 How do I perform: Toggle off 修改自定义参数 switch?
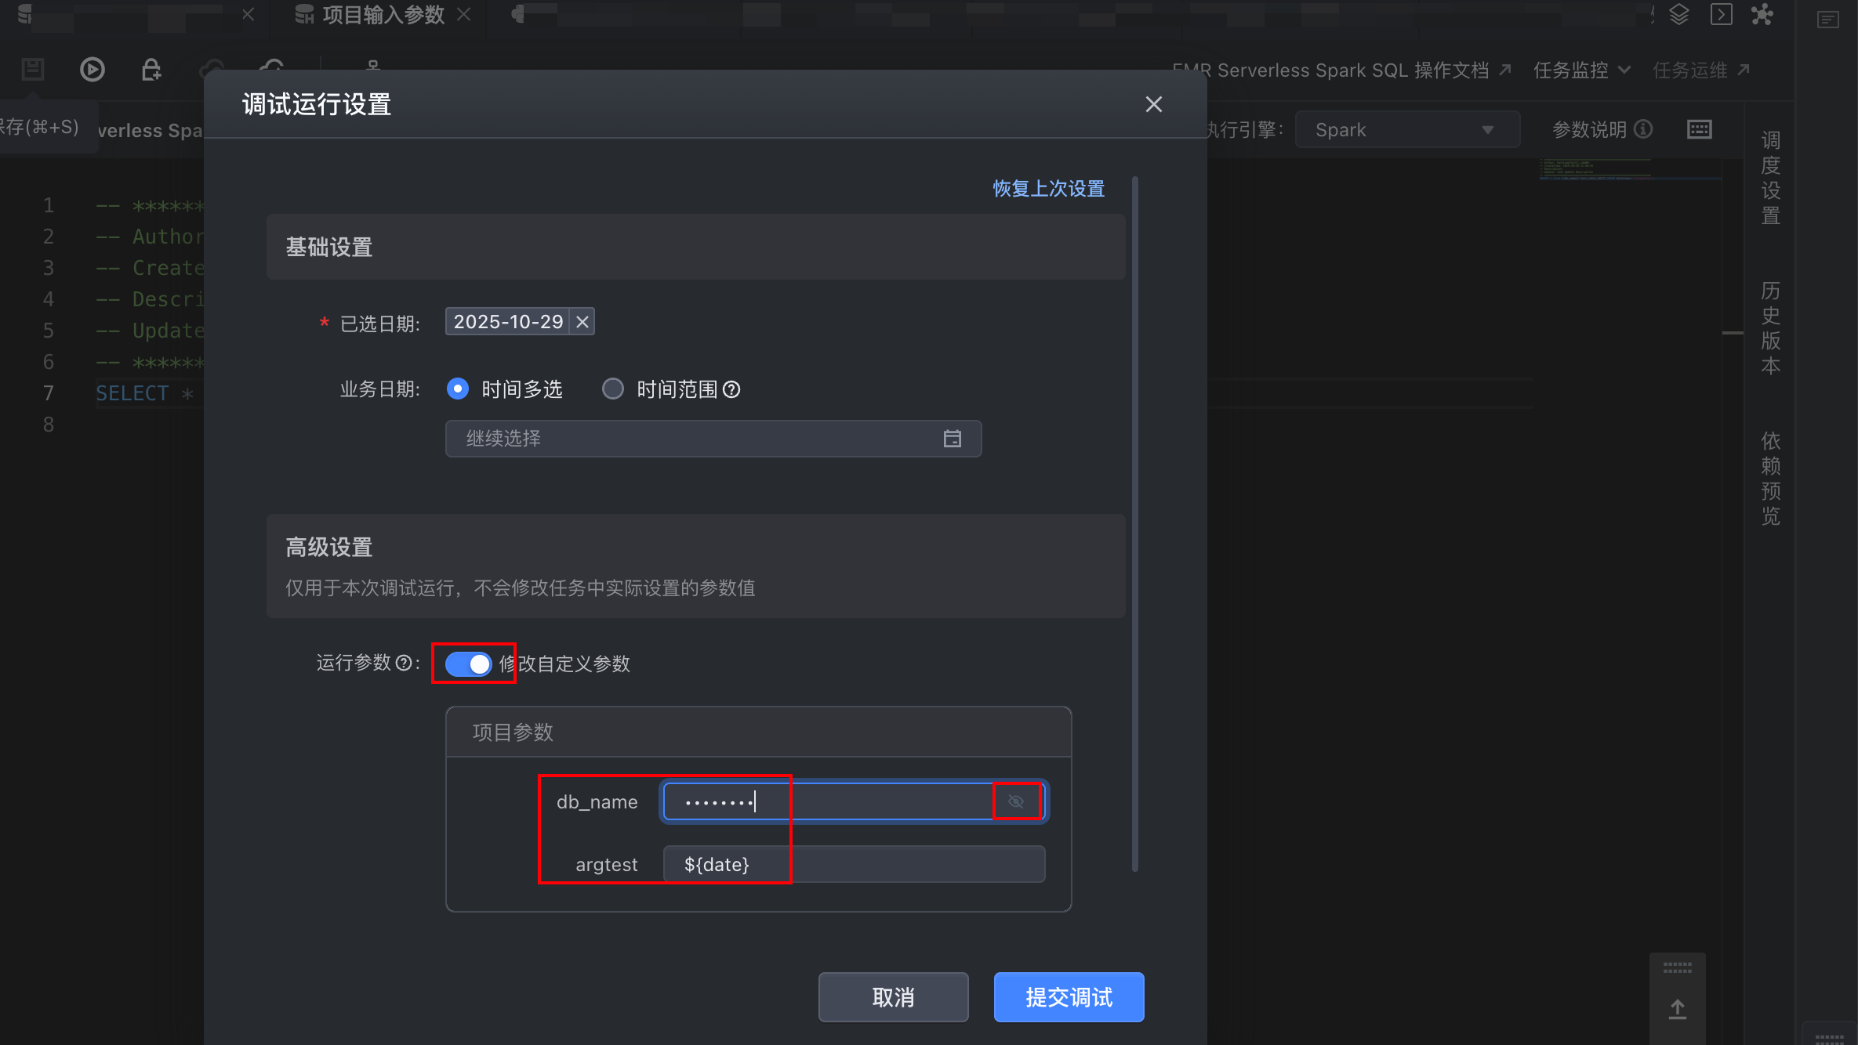(x=468, y=664)
